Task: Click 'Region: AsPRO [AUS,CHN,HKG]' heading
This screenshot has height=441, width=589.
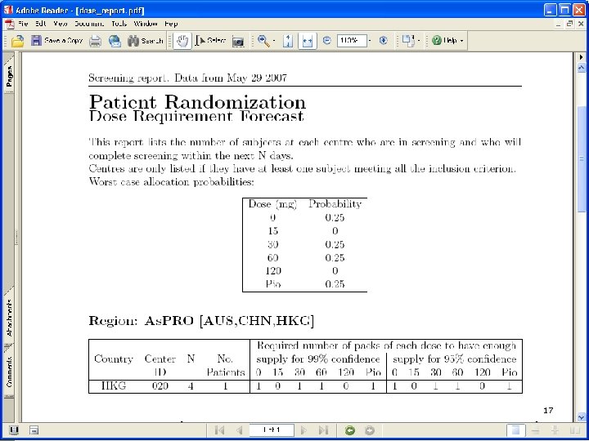Action: [x=201, y=321]
